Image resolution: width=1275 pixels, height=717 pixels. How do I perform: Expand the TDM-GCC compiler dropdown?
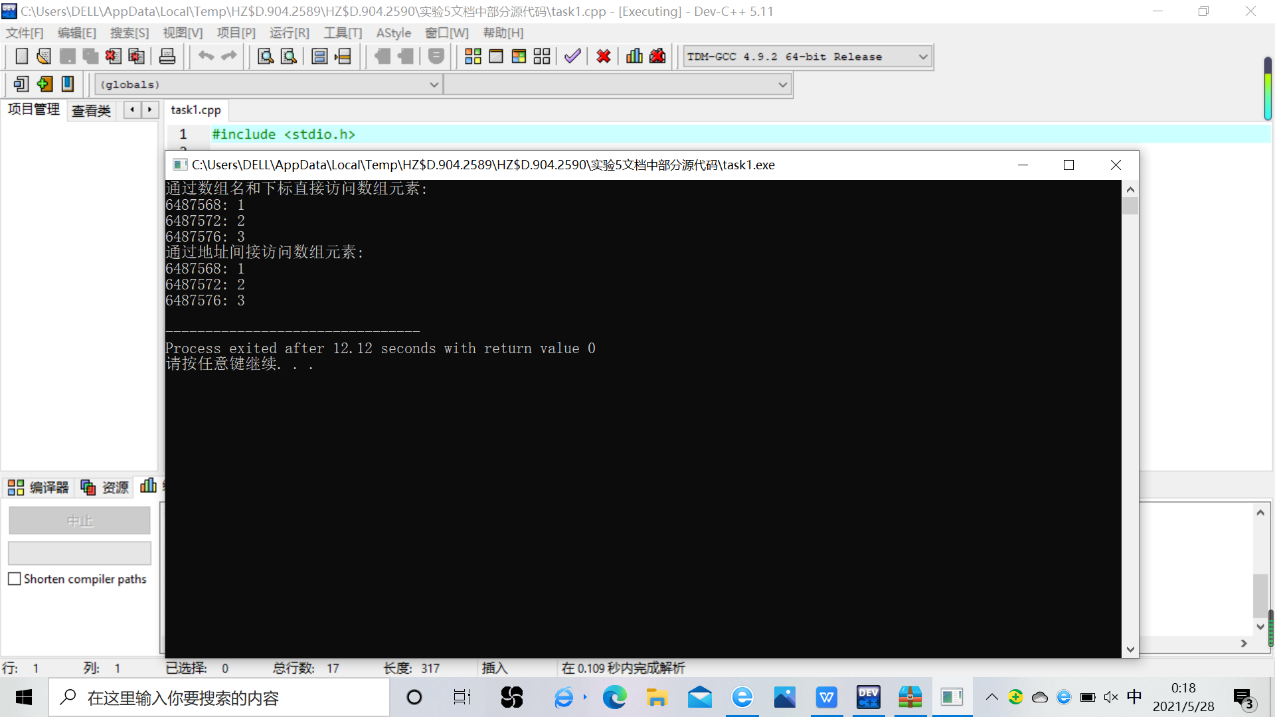coord(922,57)
